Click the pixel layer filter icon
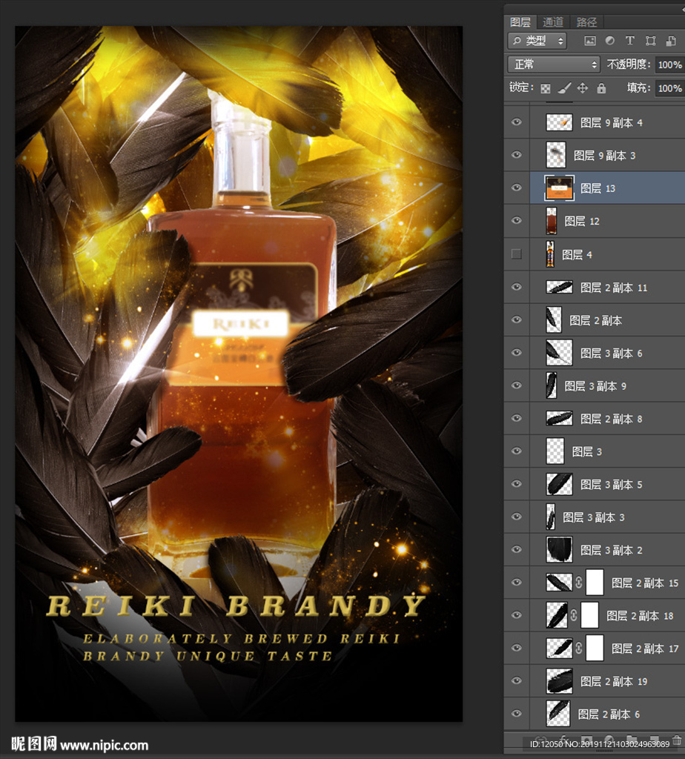The width and height of the screenshot is (685, 759). pyautogui.click(x=590, y=41)
